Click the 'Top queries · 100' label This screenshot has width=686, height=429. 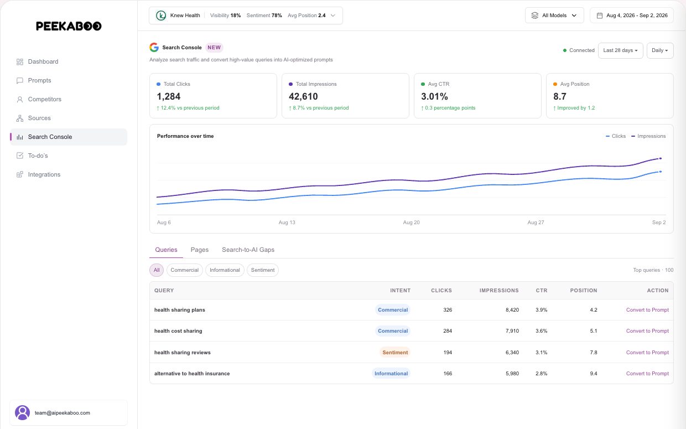[653, 270]
